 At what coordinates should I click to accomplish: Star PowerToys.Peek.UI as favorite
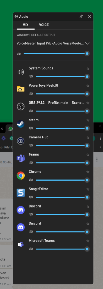[x=88, y=86]
